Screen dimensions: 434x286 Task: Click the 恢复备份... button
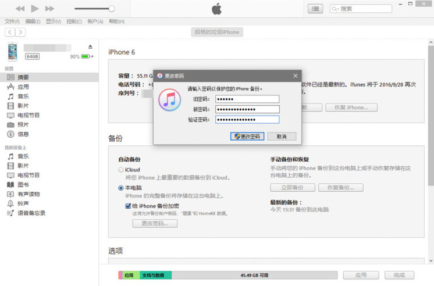click(341, 188)
